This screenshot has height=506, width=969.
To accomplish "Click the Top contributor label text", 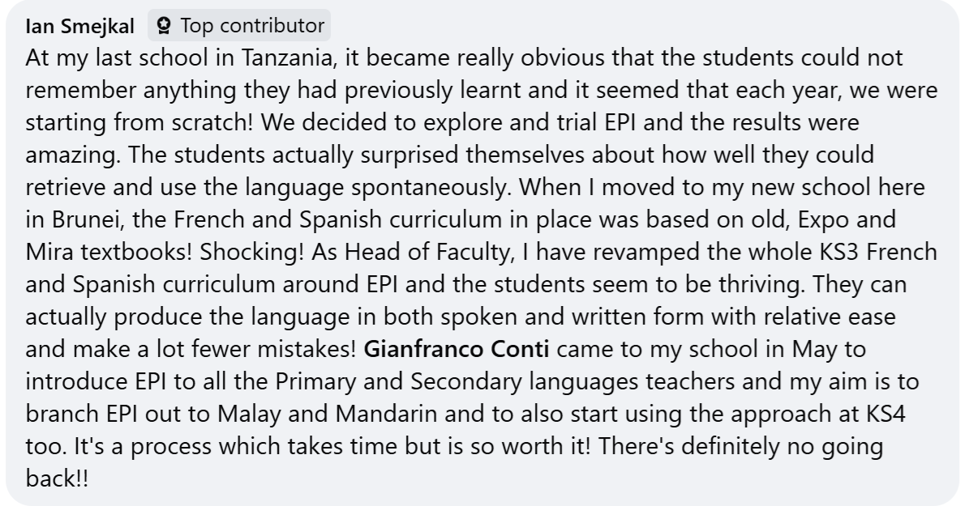I will coord(252,26).
